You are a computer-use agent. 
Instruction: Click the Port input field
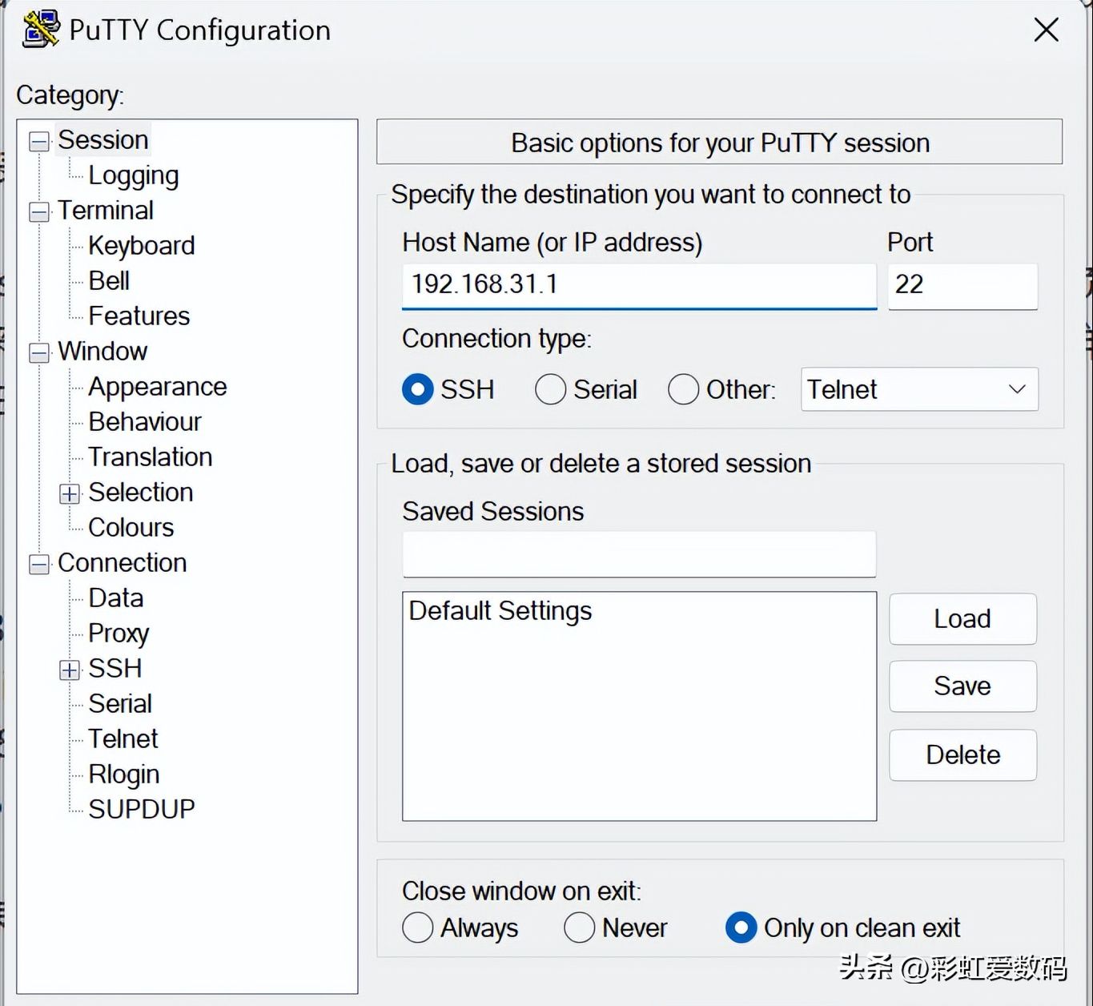[x=962, y=285]
